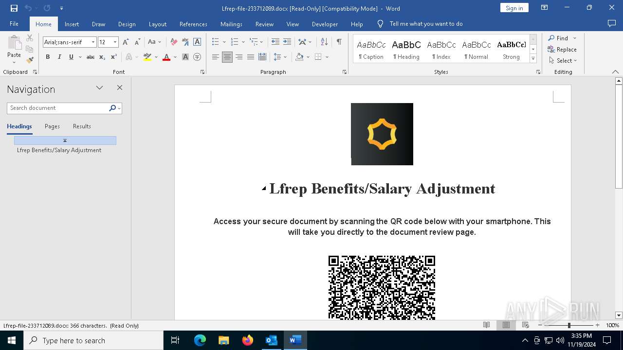Click the Paste clipboard icon
The width and height of the screenshot is (623, 350).
click(x=14, y=43)
